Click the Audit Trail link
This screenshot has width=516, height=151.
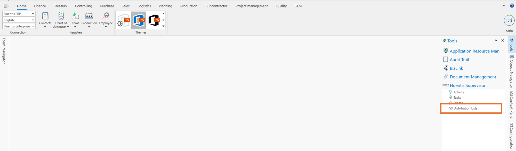tap(459, 60)
